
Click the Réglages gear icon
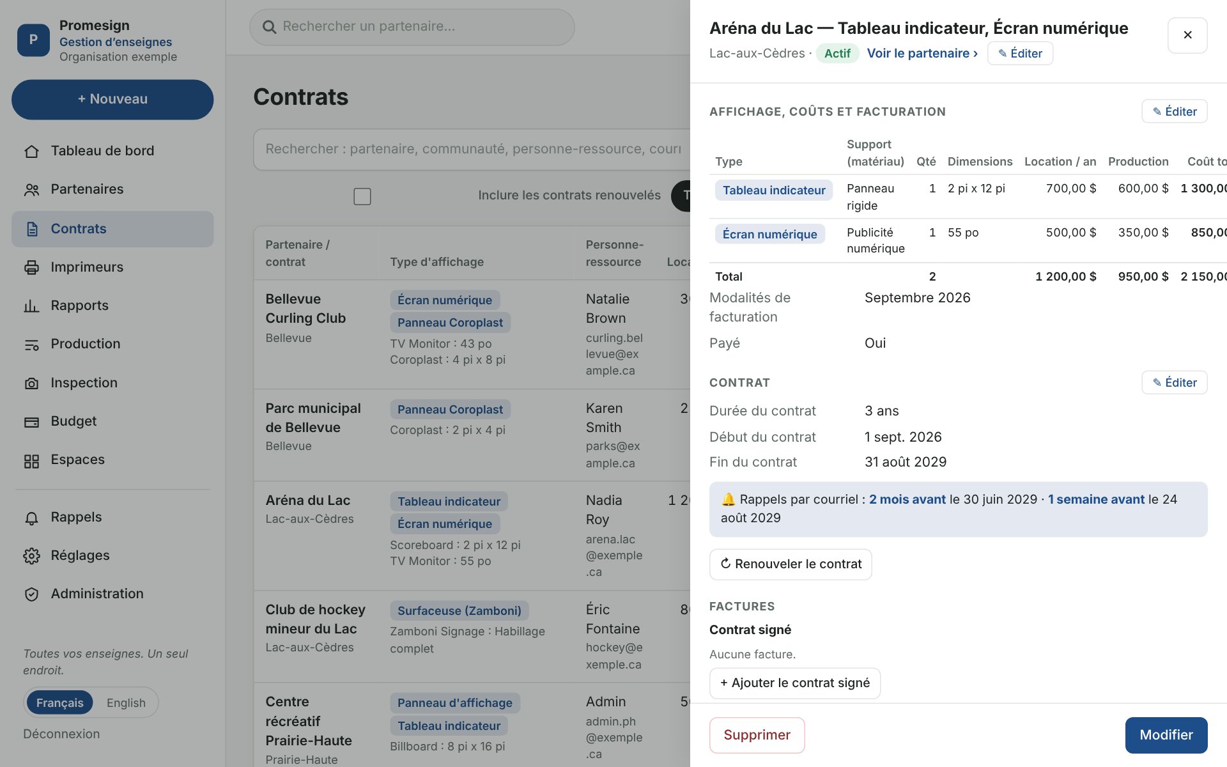31,556
